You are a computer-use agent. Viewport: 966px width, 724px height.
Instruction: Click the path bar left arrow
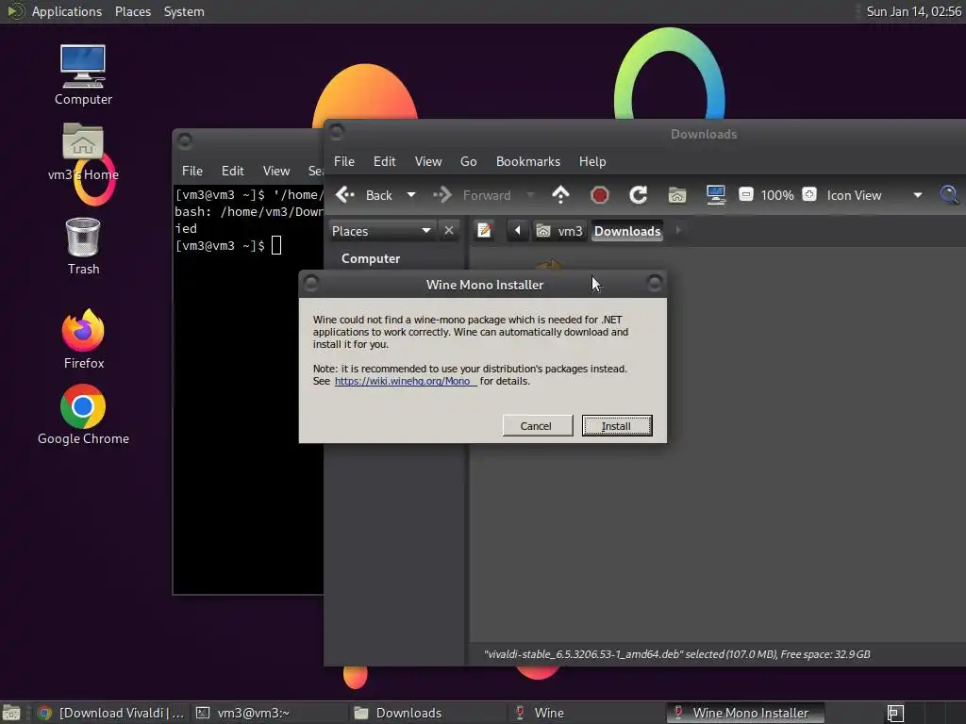(518, 231)
